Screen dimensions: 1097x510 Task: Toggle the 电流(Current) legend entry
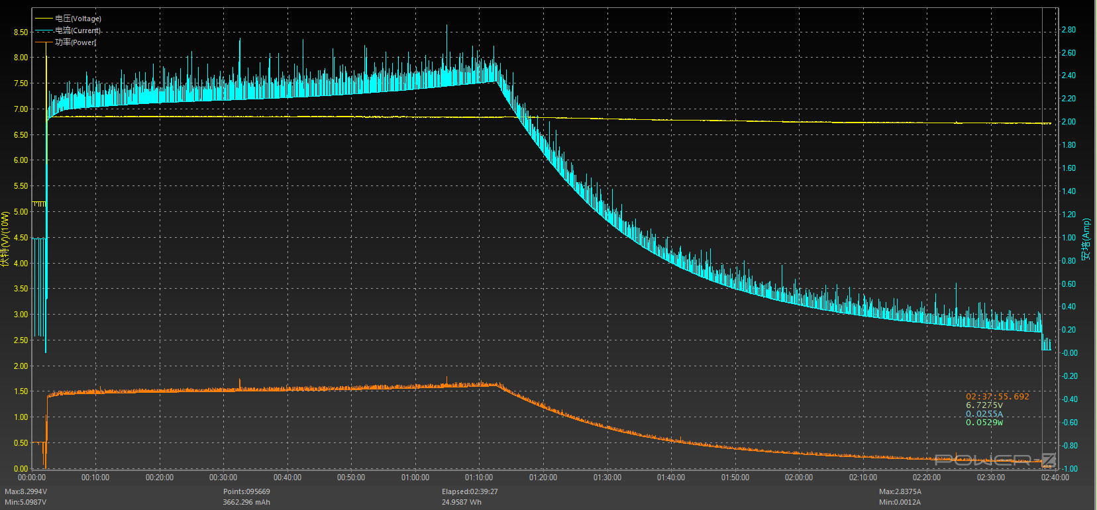[78, 30]
